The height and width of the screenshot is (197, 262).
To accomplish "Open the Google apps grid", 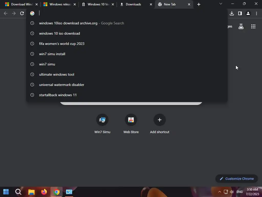I will 253,26.
